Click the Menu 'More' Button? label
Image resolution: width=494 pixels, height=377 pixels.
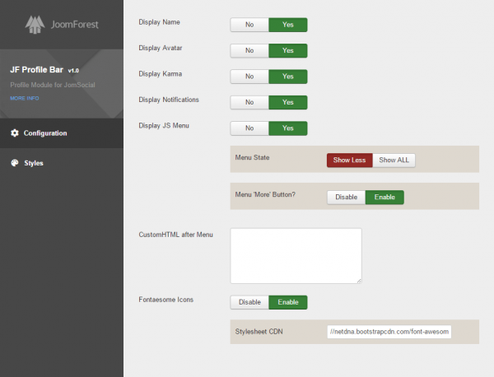point(265,194)
